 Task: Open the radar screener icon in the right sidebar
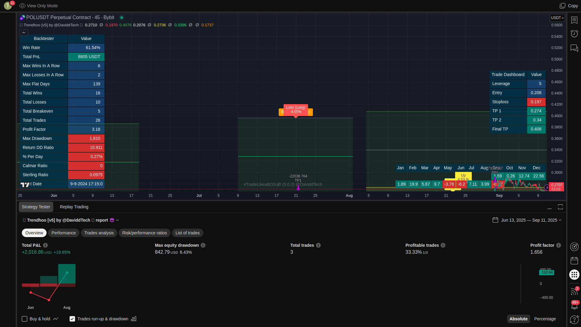coord(574,247)
